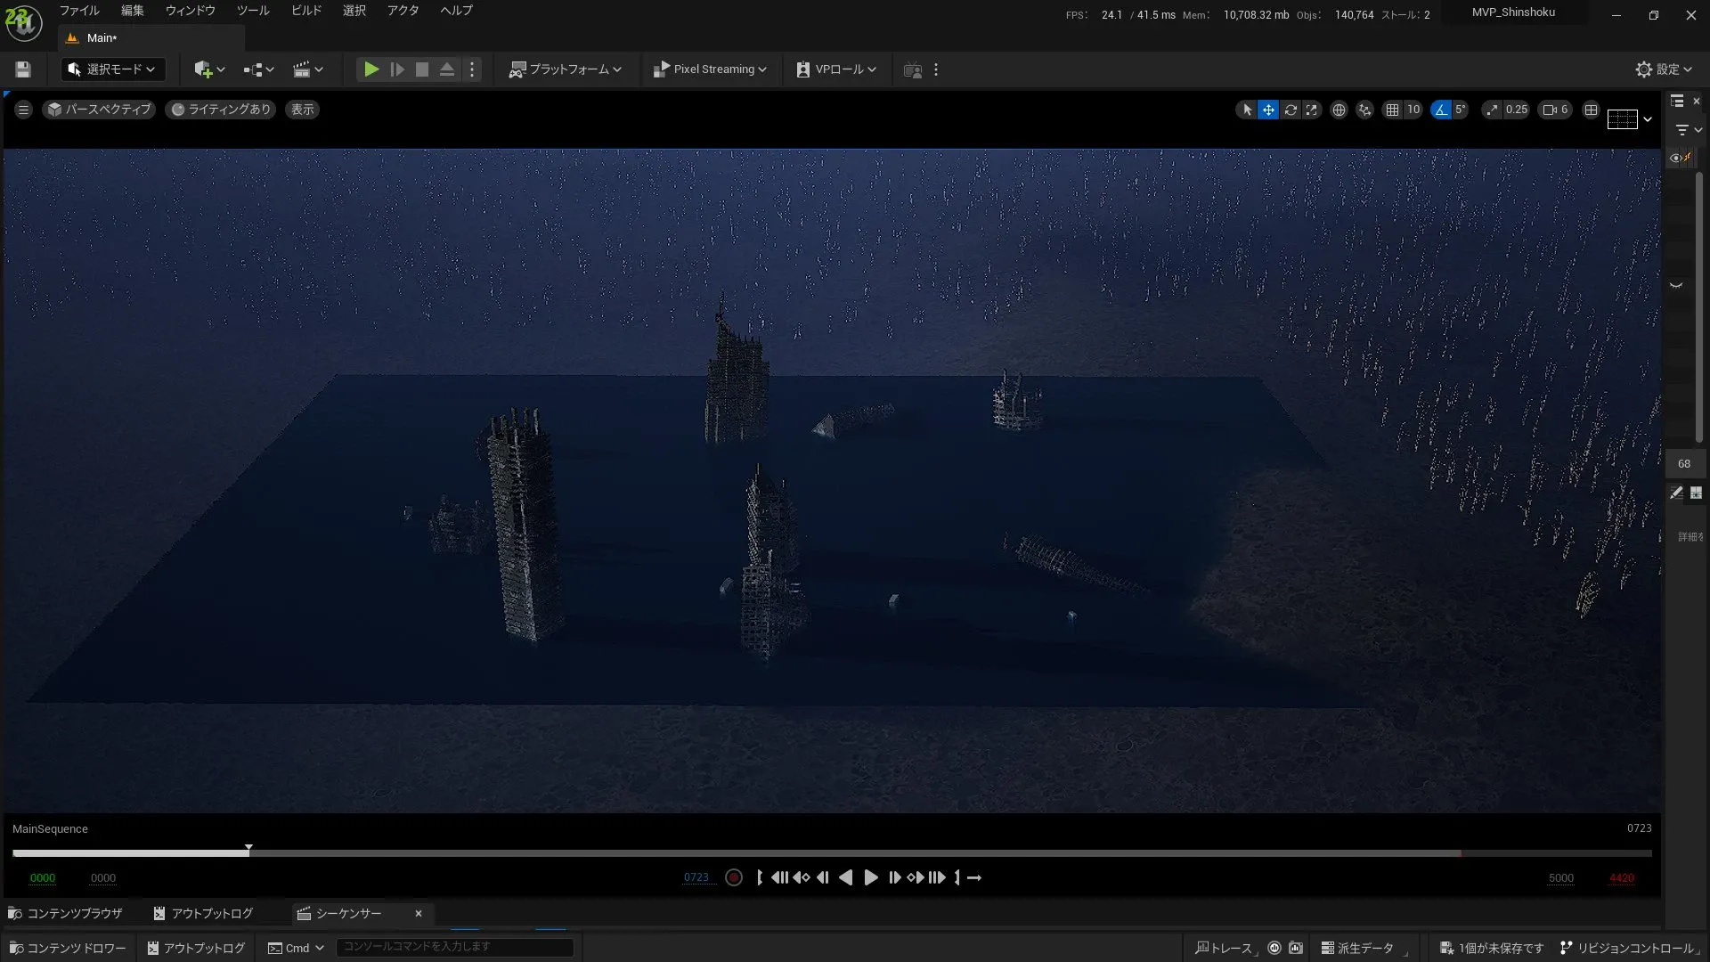Click the sequencer record button
This screenshot has width=1710, height=962.
point(734,877)
